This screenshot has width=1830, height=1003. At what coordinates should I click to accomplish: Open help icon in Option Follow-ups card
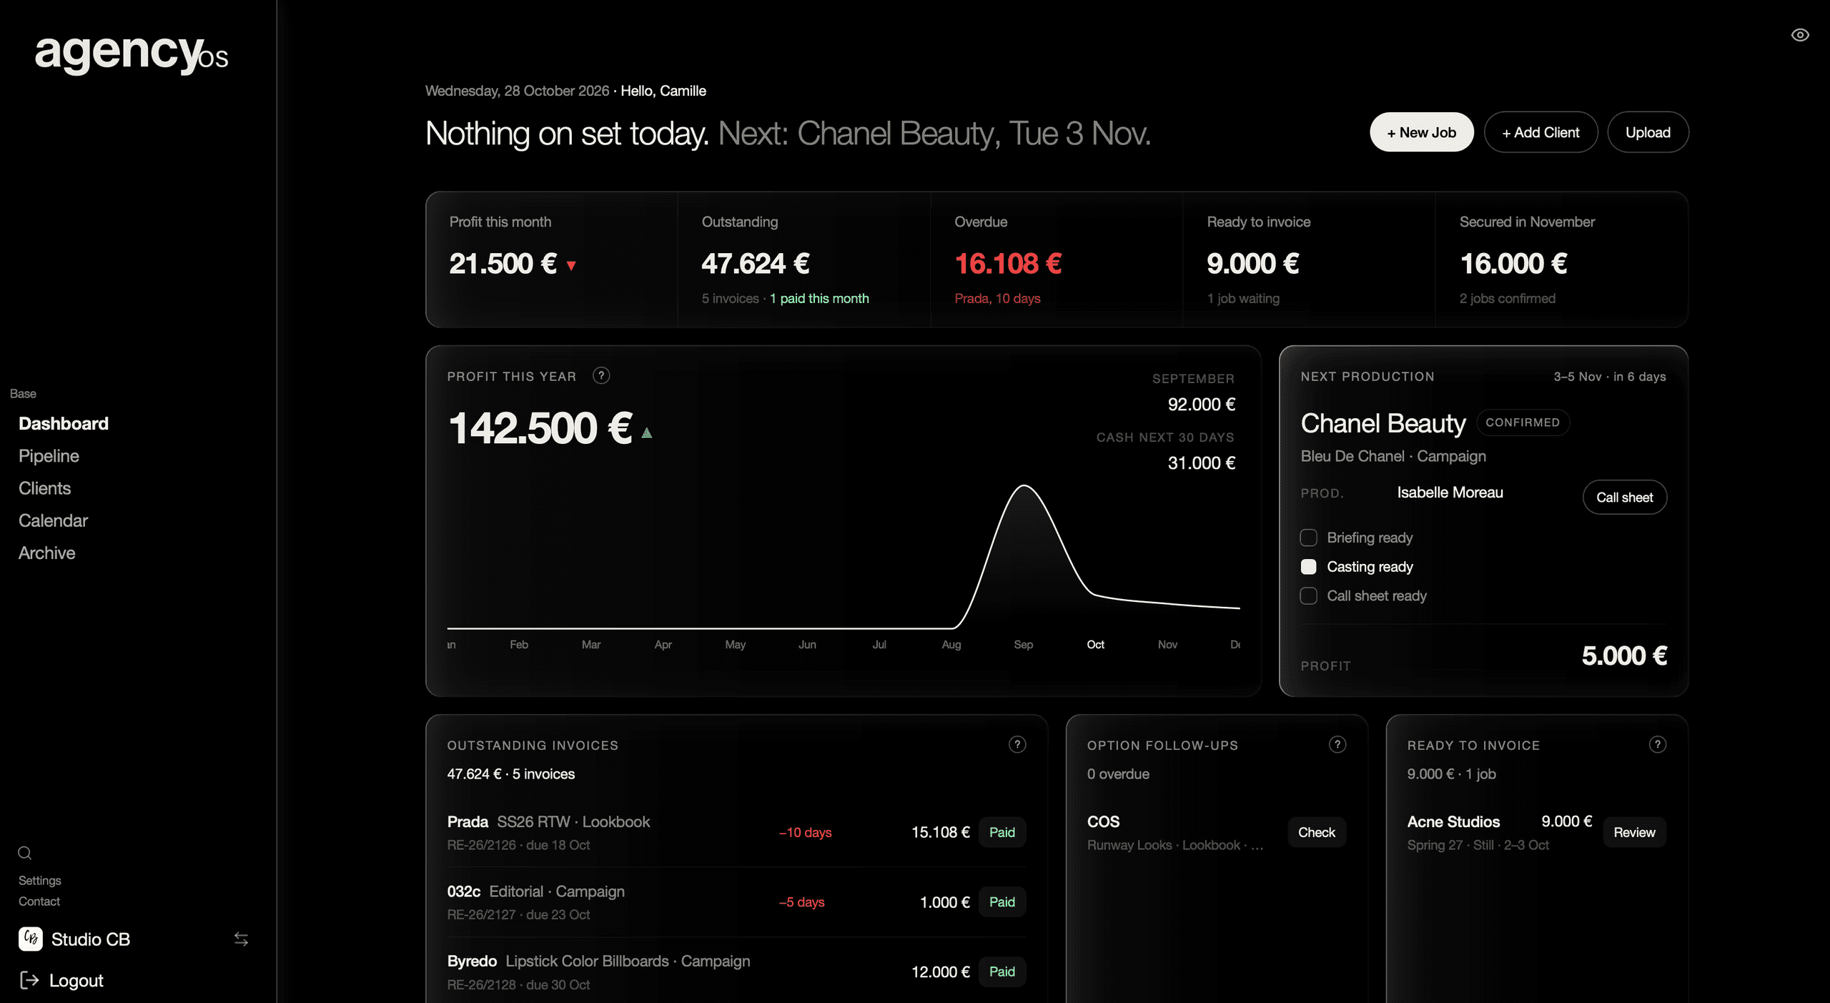[x=1337, y=745]
